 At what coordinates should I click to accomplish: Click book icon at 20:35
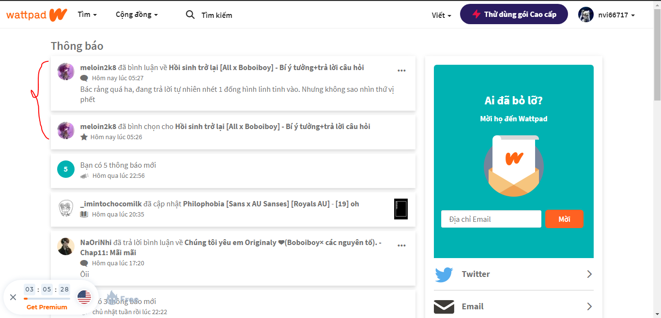coord(84,214)
